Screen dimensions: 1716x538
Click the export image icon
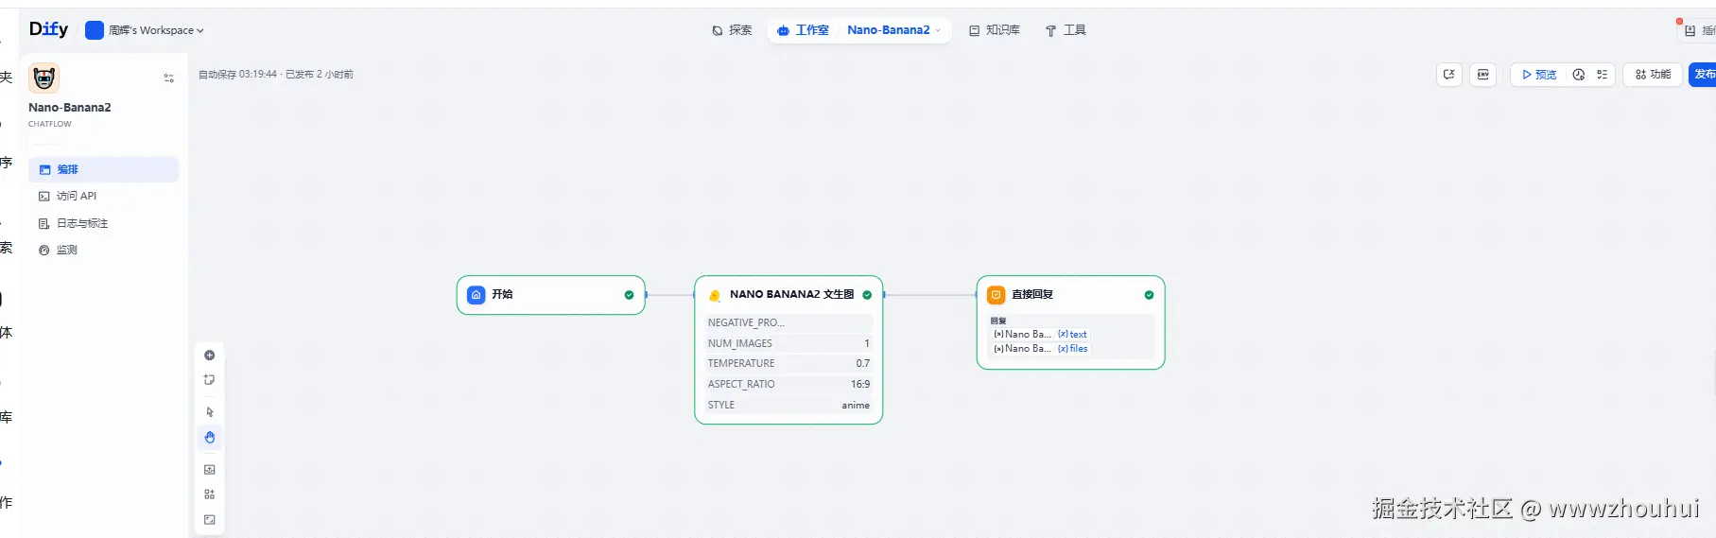point(210,470)
